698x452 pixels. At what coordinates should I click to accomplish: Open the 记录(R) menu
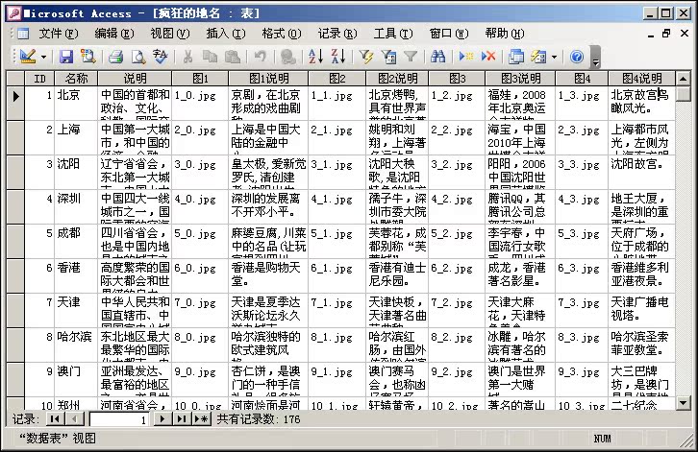337,34
